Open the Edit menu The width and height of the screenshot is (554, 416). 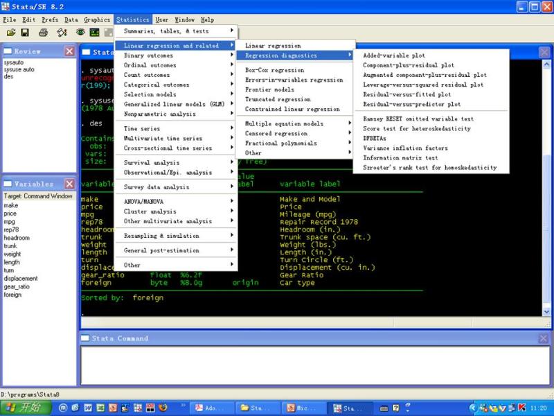pos(28,20)
